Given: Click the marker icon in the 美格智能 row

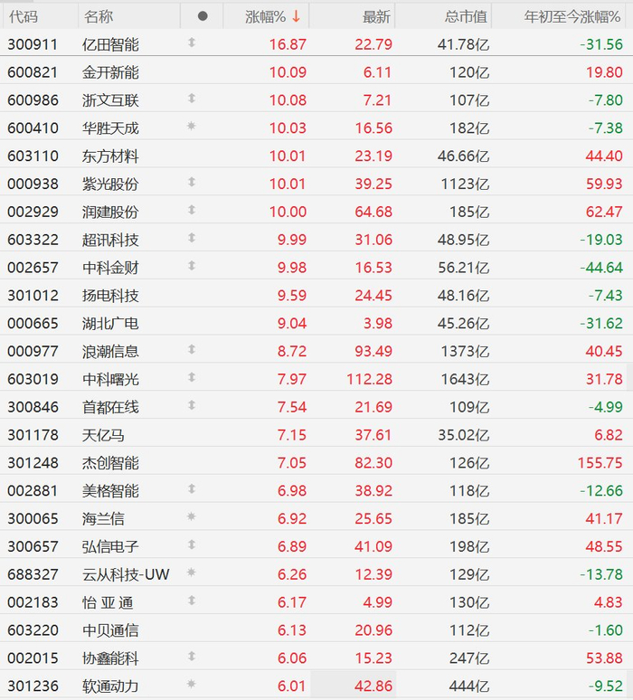Looking at the screenshot, I should point(192,489).
